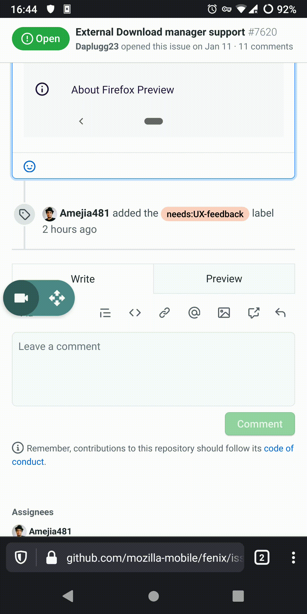Add an emoji reaction with the smiley icon
This screenshot has width=307, height=614.
click(30, 167)
